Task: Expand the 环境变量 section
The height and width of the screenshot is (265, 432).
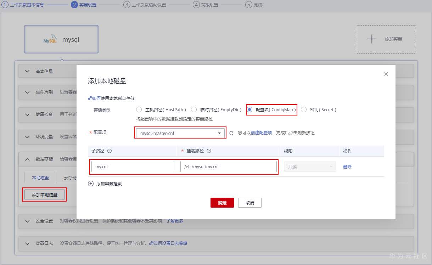Action: pyautogui.click(x=28, y=137)
